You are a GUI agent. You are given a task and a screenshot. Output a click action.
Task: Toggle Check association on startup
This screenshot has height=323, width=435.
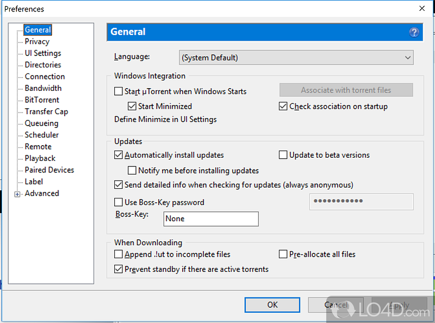tap(283, 107)
